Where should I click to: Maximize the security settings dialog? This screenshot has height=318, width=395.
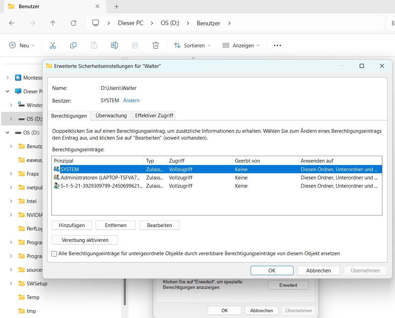click(x=361, y=66)
